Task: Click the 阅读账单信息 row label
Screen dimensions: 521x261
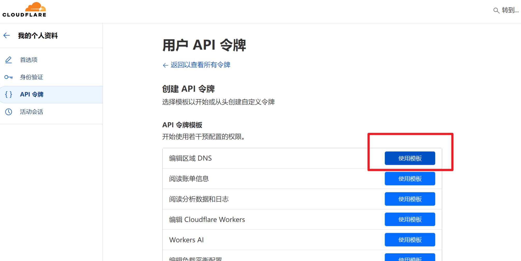Action: tap(189, 178)
